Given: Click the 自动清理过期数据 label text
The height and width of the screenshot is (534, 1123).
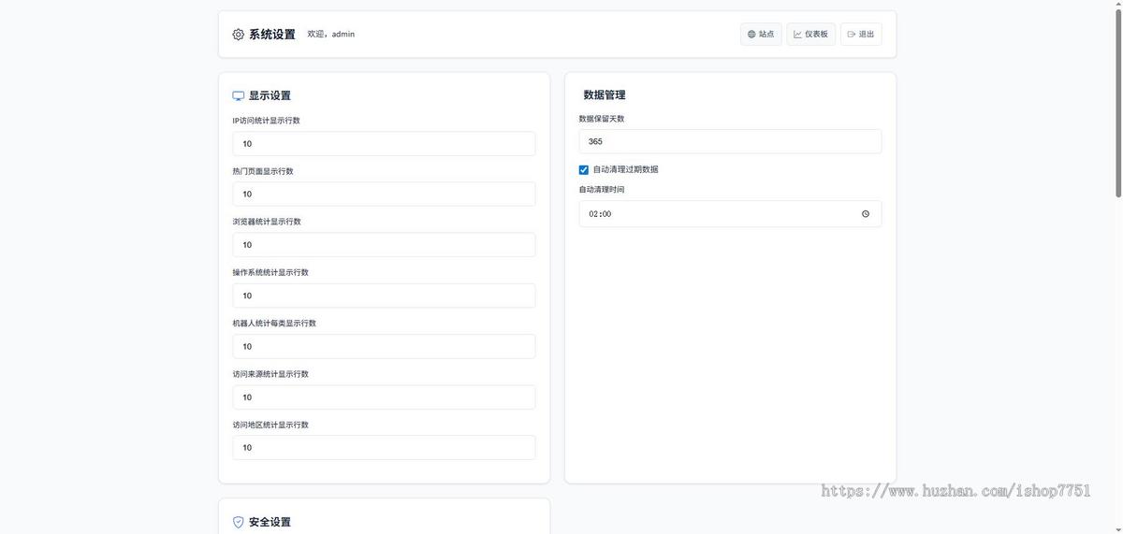Looking at the screenshot, I should 625,170.
